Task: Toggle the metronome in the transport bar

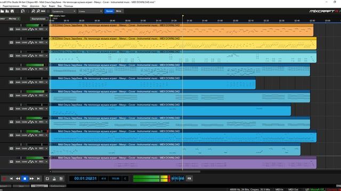Action: pos(54,179)
